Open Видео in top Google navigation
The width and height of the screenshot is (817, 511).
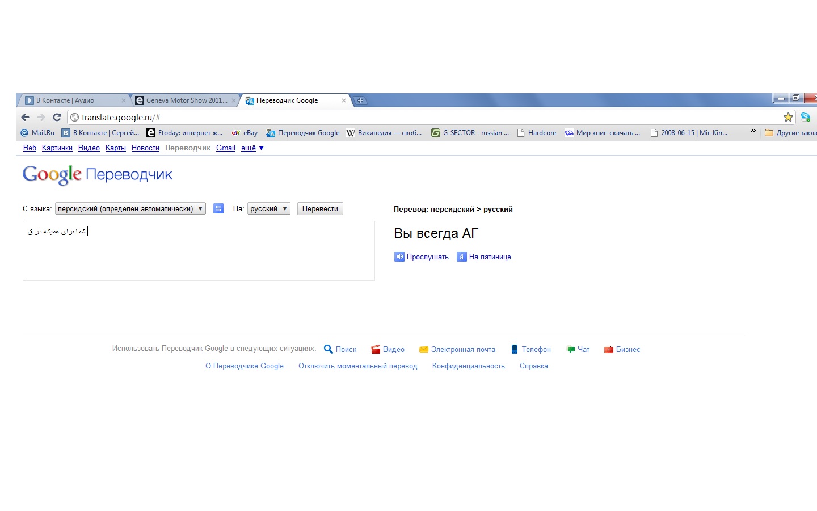pyautogui.click(x=89, y=148)
